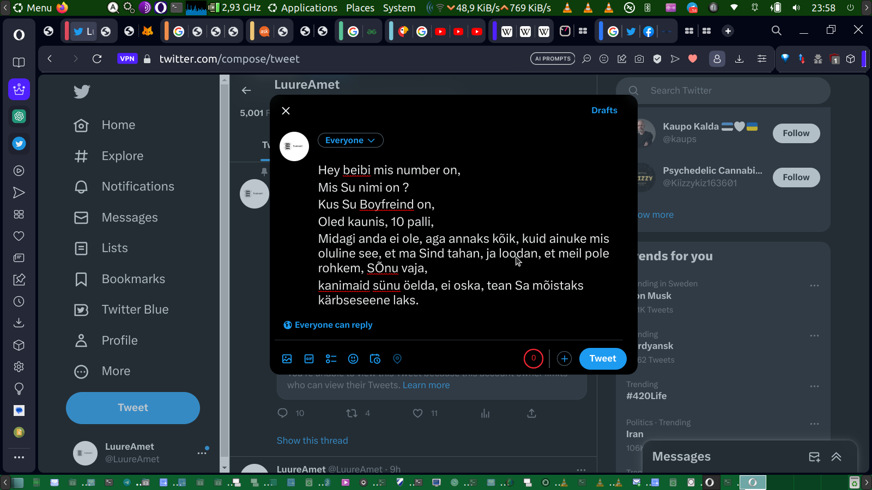
Task: Open Lists in Twitter sidebar
Action: point(101,248)
